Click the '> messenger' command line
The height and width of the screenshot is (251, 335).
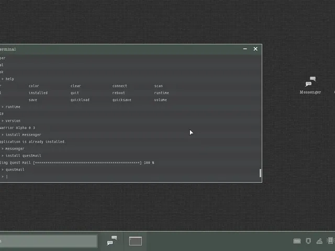[x=13, y=149]
